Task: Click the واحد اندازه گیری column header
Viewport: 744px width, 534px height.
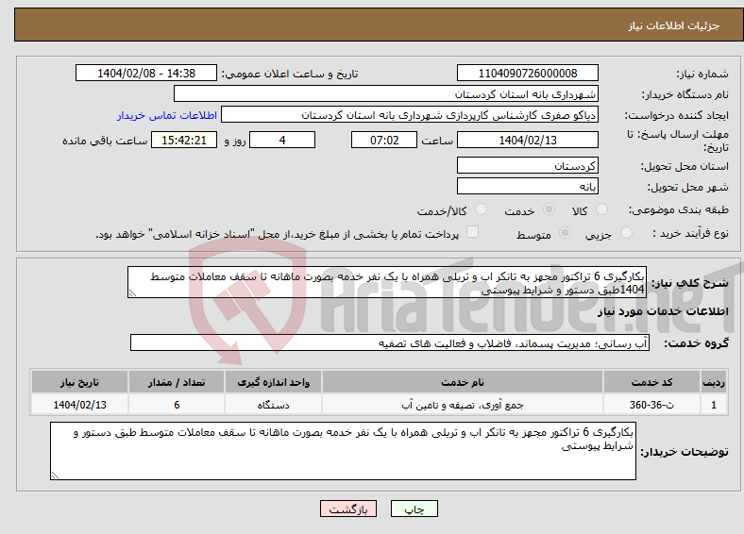Action: pos(273,382)
